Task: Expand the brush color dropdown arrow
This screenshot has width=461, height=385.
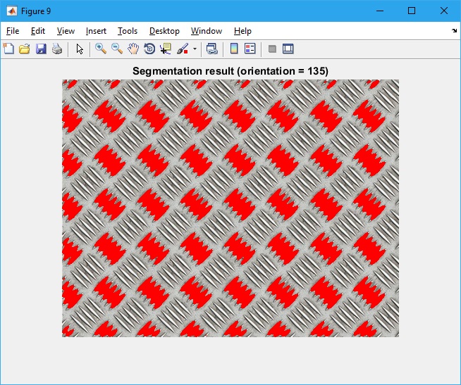Action: point(195,49)
